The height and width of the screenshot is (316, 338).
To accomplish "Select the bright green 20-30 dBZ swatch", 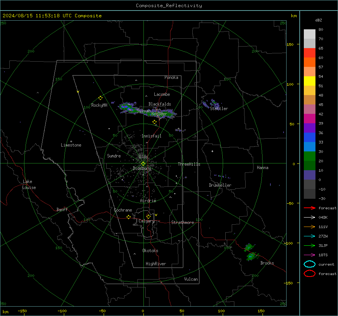I will coord(309,156).
